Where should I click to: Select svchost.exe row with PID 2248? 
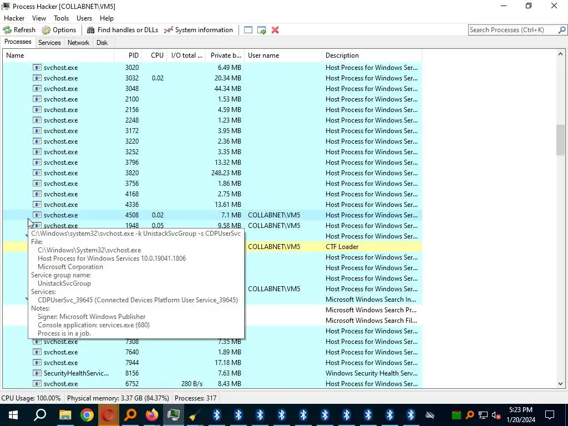coord(212,120)
